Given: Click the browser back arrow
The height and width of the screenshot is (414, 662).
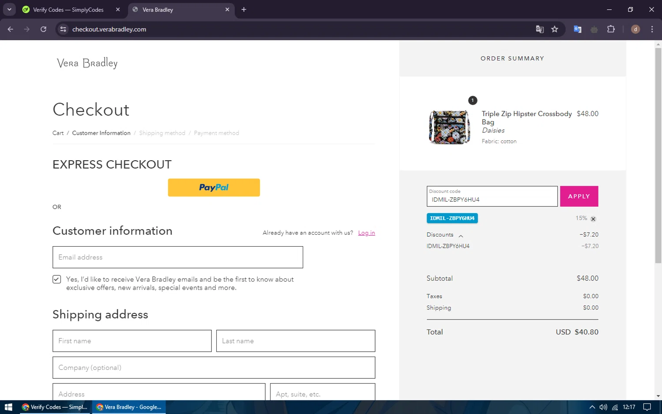Looking at the screenshot, I should tap(10, 29).
